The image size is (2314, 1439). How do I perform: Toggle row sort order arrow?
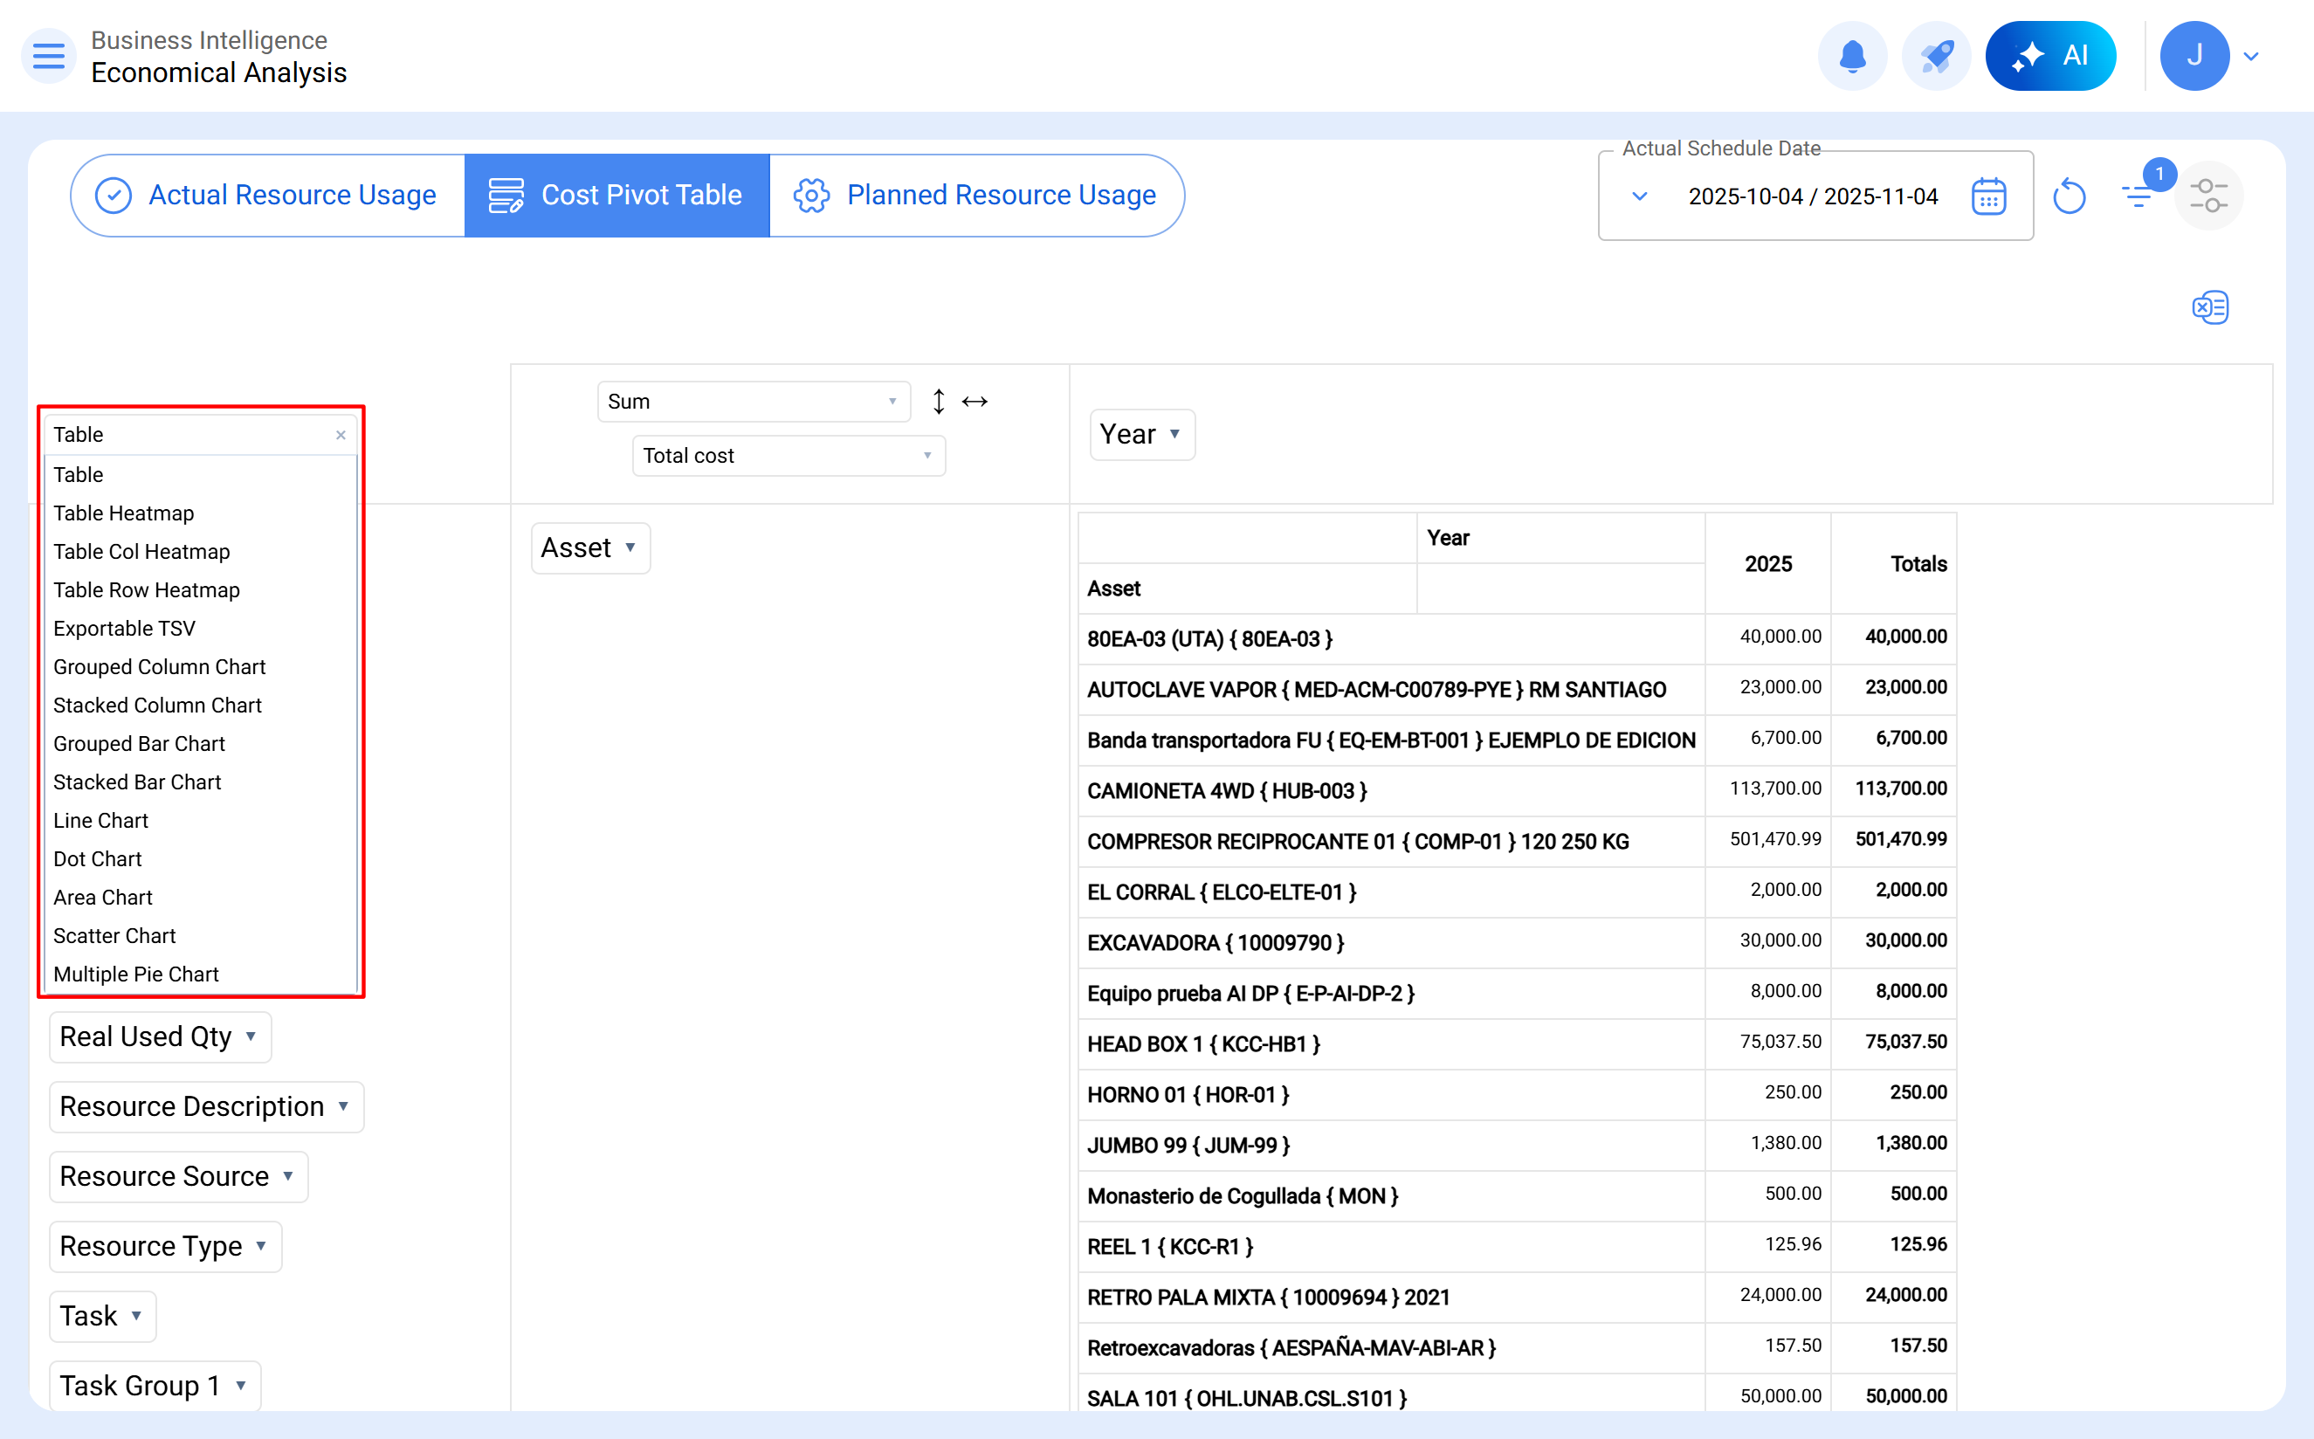938,402
